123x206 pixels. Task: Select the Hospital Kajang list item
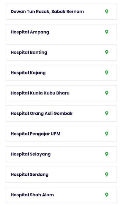(61, 73)
